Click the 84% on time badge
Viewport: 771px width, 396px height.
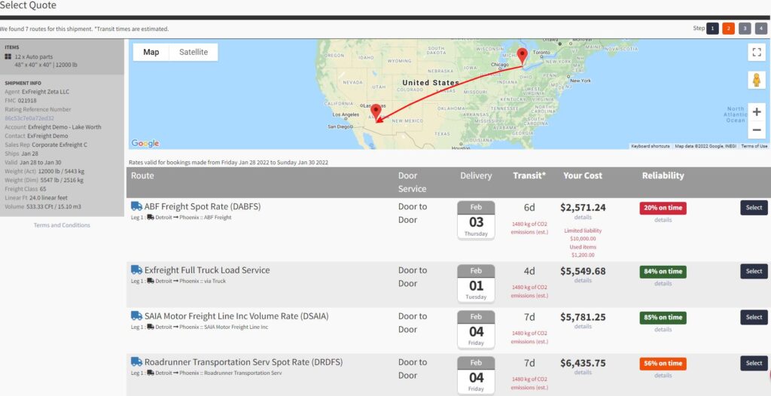point(663,272)
